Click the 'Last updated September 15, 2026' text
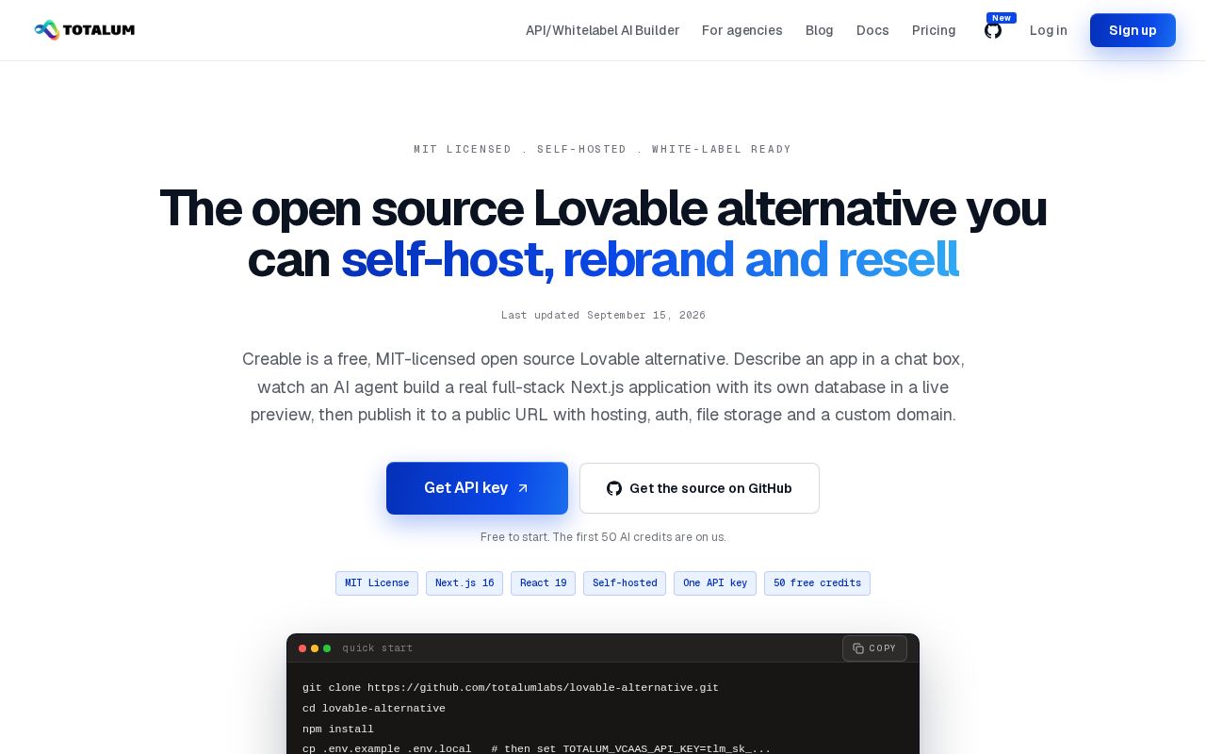Screen dimensions: 1206x754 pos(603,315)
